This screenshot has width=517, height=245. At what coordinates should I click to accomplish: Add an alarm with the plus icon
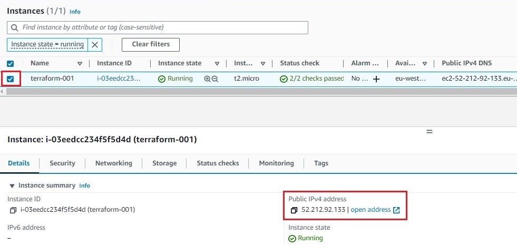click(x=376, y=79)
